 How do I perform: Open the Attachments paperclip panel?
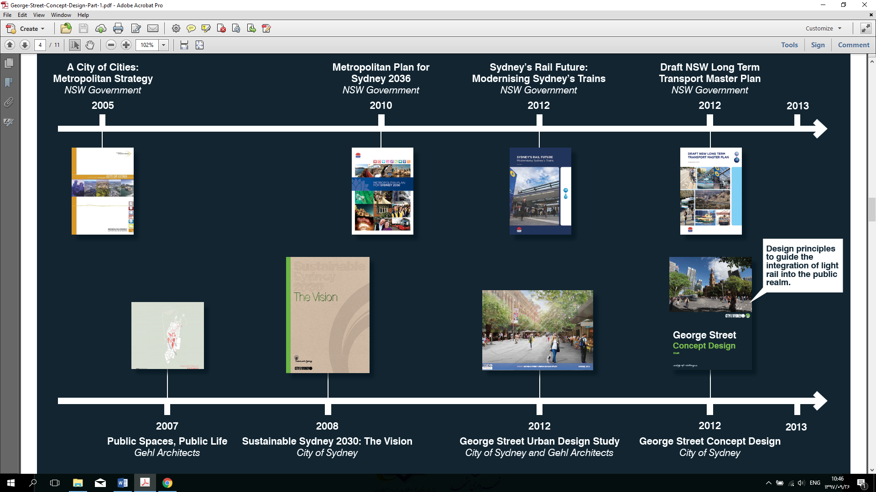pyautogui.click(x=9, y=102)
